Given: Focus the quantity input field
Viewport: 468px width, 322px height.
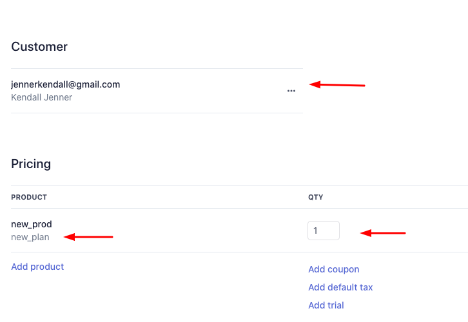Looking at the screenshot, I should coord(323,231).
